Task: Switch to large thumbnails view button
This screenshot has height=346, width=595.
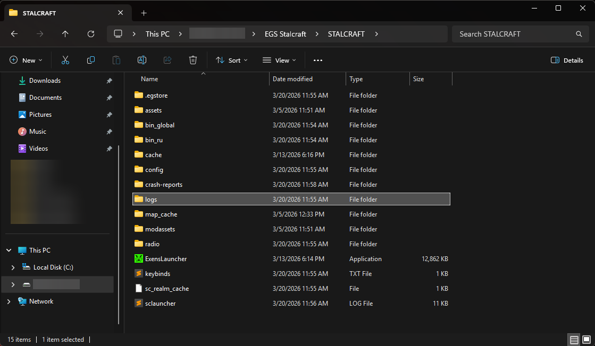Action: (586, 340)
